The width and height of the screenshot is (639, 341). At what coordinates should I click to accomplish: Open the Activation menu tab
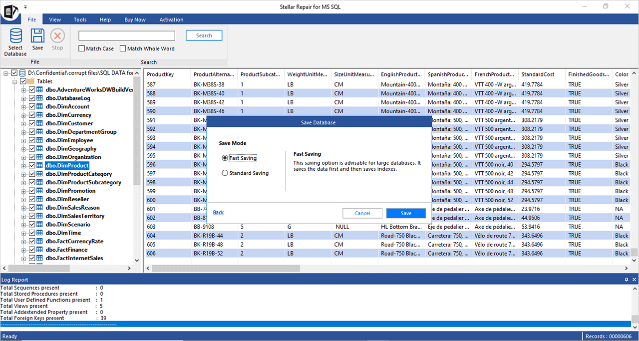tap(171, 20)
